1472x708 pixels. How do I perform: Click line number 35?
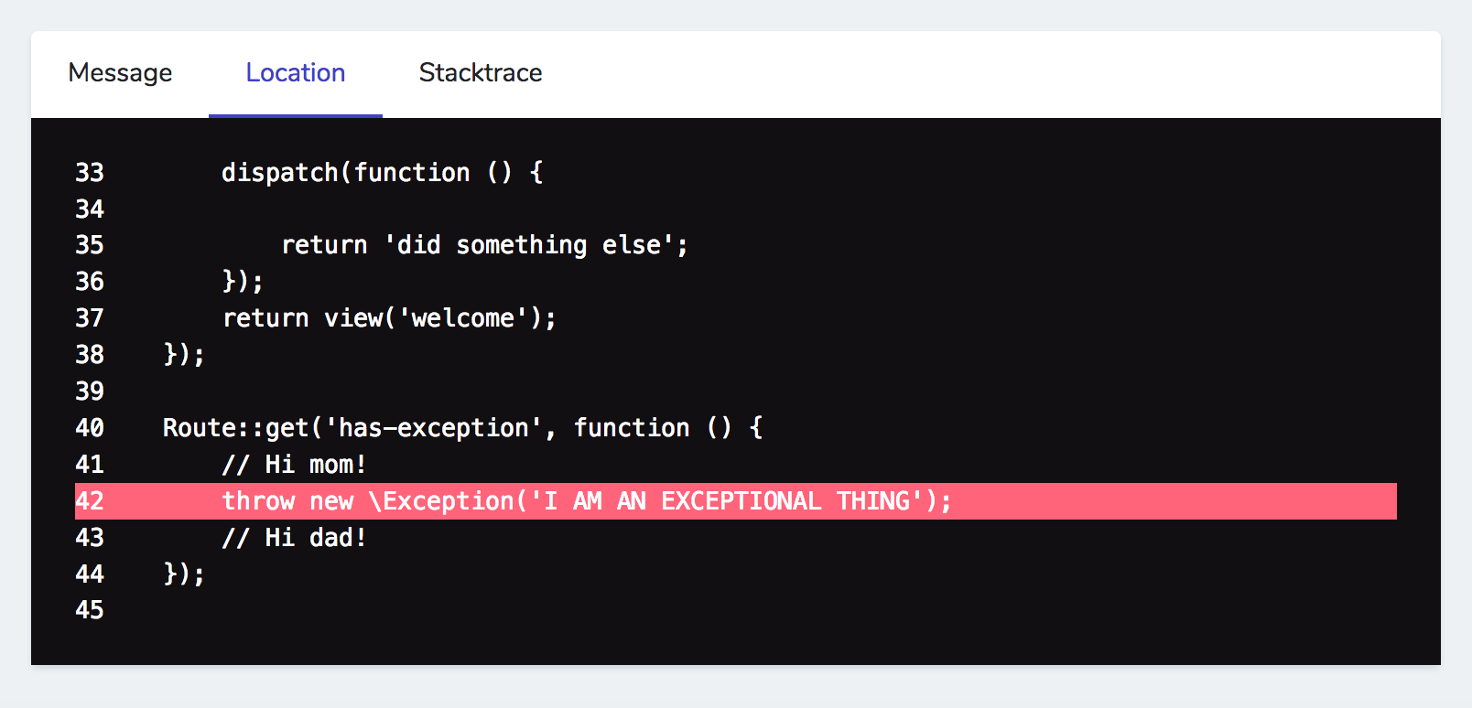tap(90, 245)
